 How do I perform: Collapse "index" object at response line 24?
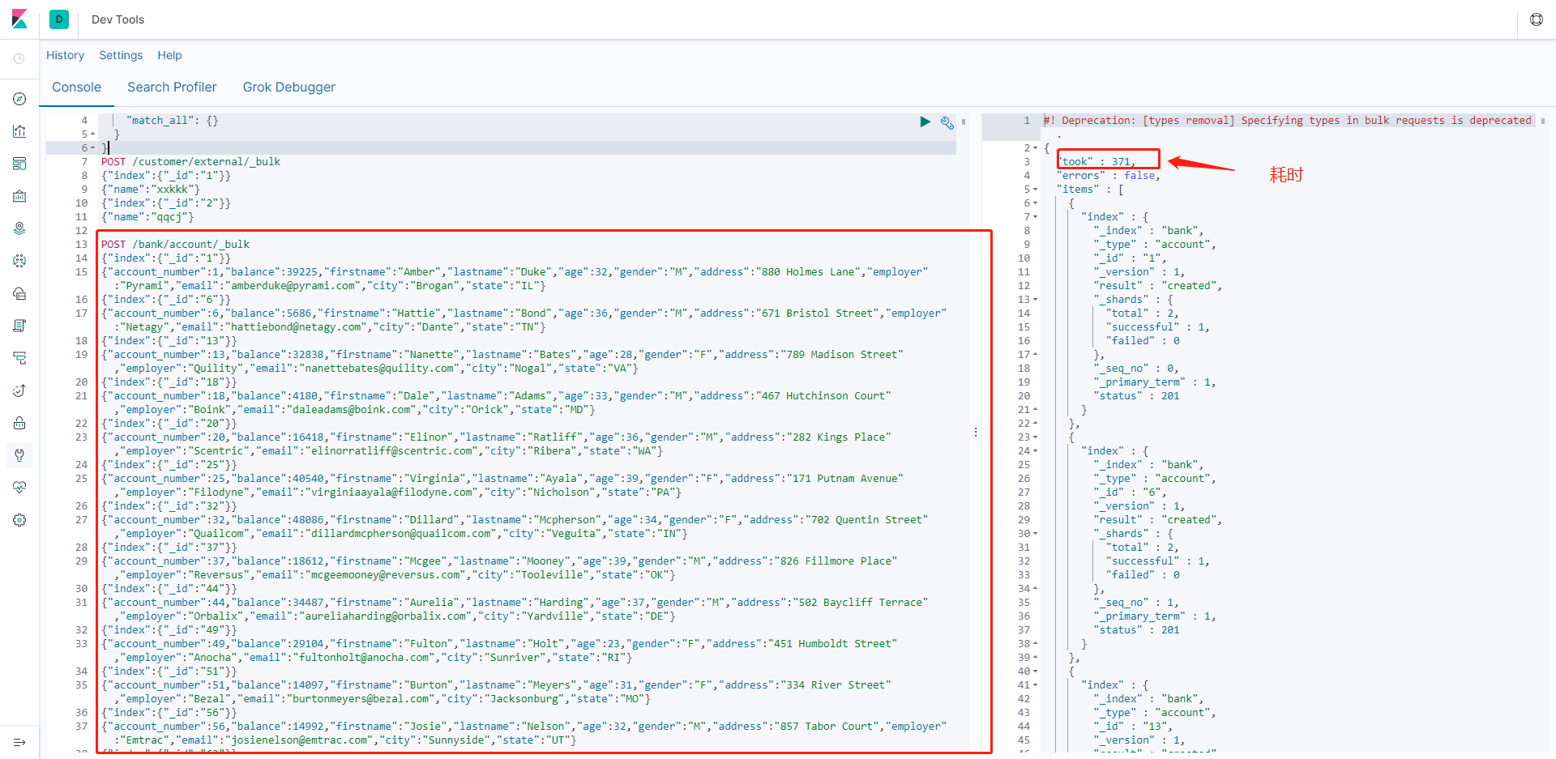pos(1035,451)
